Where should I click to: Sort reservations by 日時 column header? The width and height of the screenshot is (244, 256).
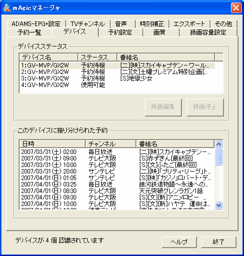coord(52,144)
